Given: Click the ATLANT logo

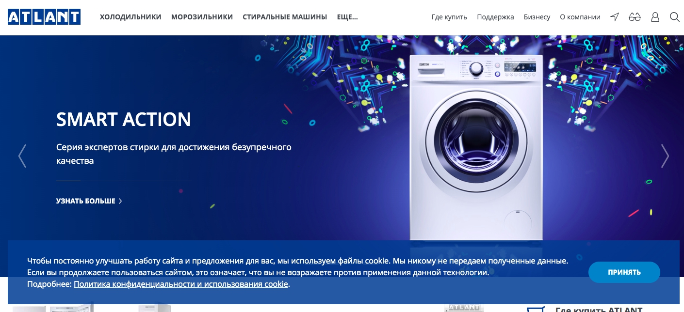Looking at the screenshot, I should [x=44, y=17].
